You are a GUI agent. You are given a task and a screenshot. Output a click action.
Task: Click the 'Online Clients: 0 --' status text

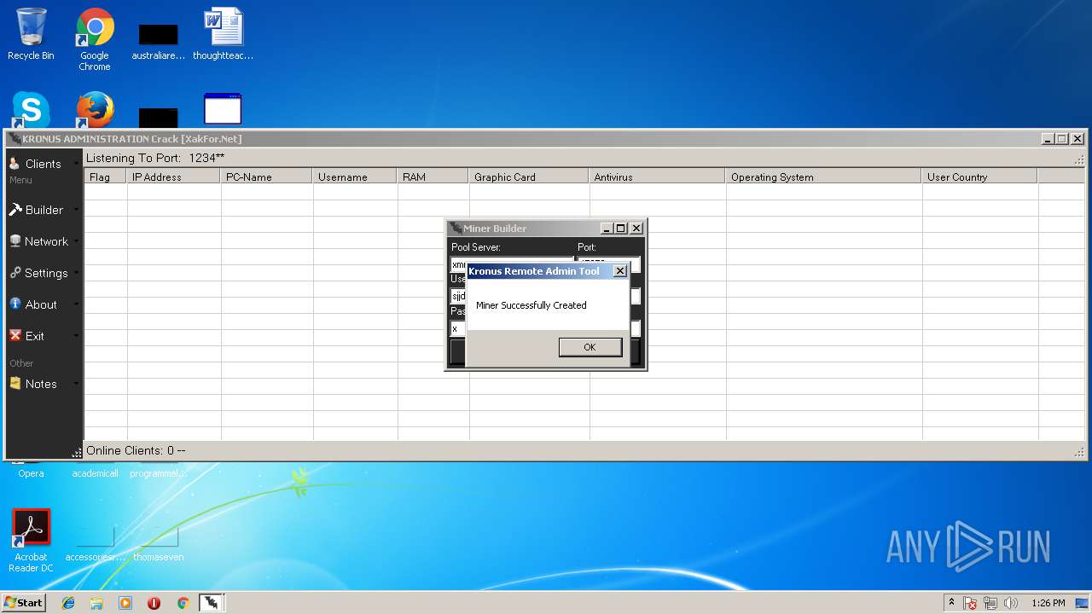136,450
